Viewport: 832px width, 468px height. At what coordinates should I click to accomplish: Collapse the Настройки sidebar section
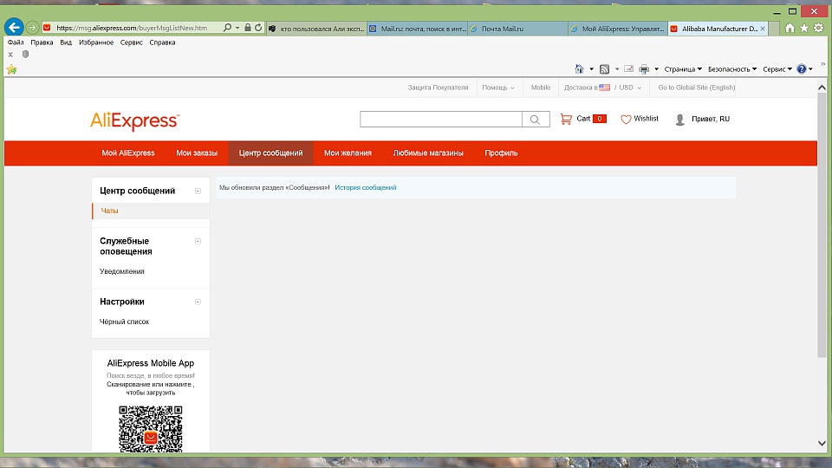(198, 302)
